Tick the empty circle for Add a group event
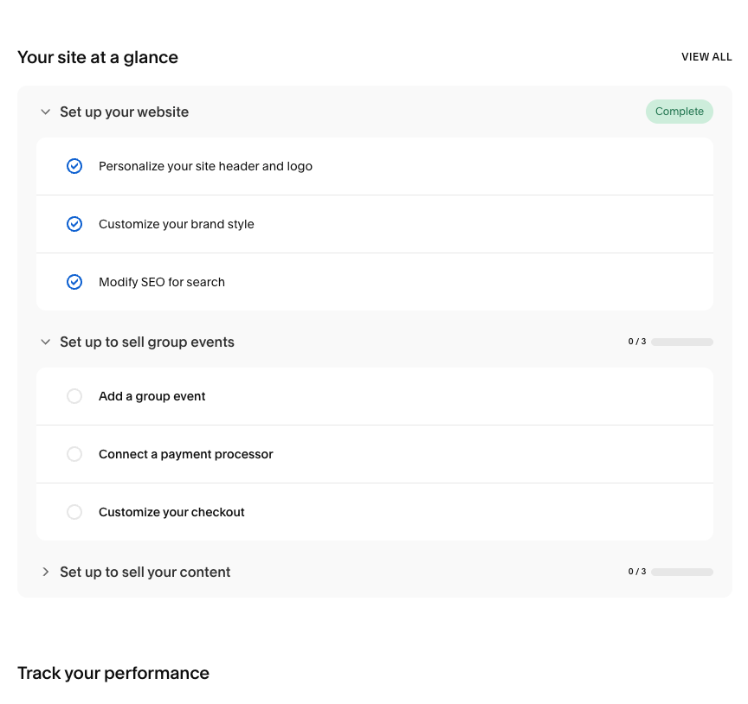 (x=74, y=396)
